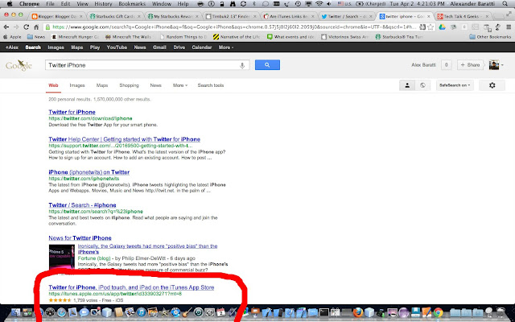515x322 pixels.
Task: Click the Wi-Fi status icon in menu bar
Action: point(319,4)
